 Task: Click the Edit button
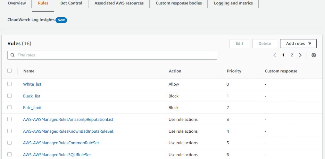coord(239,44)
